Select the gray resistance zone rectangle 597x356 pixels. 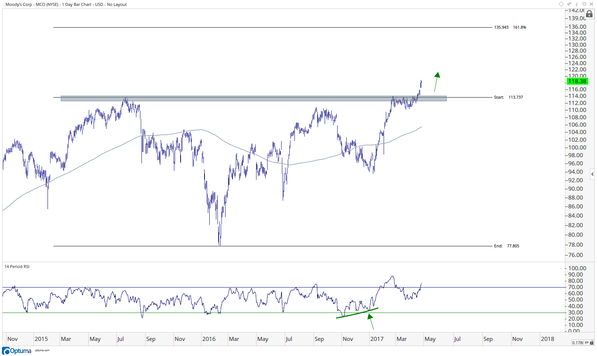pyautogui.click(x=254, y=98)
